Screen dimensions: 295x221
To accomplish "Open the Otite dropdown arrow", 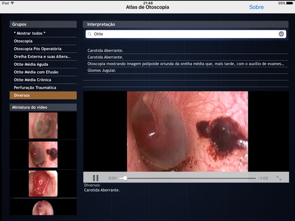I will [x=281, y=34].
